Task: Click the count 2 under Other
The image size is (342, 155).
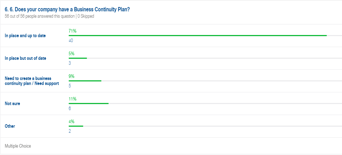Action: coord(70,131)
